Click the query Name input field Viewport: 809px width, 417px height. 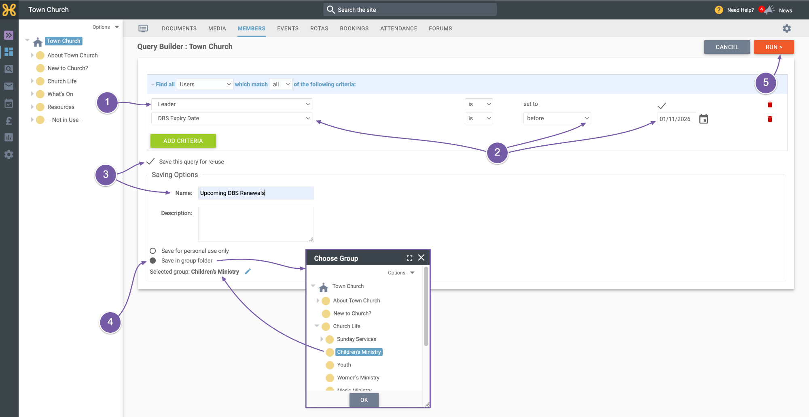(x=256, y=193)
